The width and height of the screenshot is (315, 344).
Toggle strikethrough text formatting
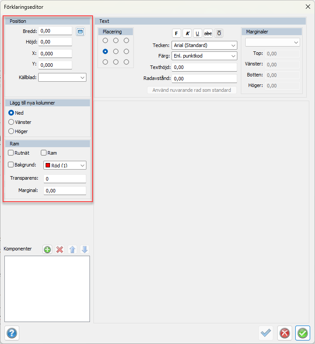208,33
